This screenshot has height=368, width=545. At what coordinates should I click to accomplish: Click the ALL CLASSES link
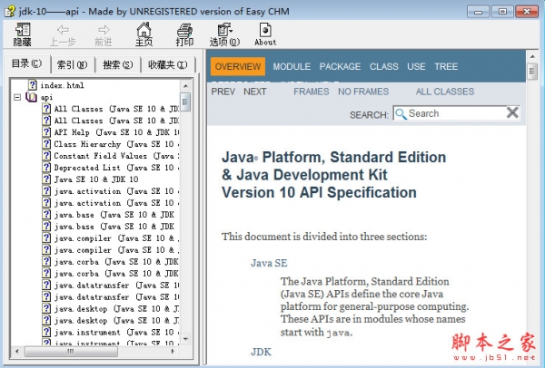point(445,92)
